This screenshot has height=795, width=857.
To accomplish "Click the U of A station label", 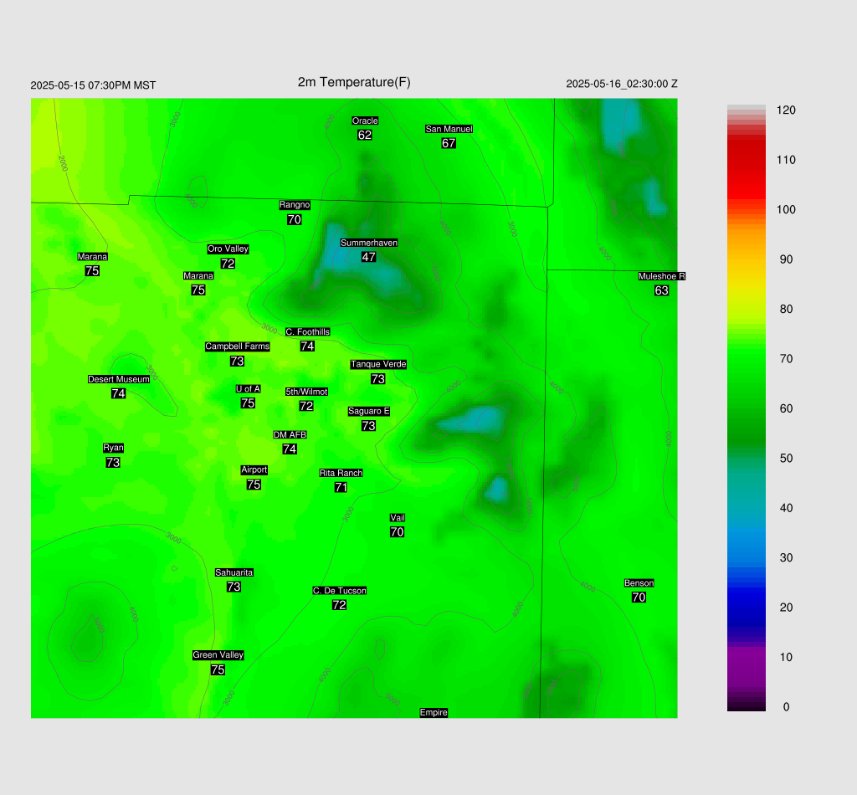I will 248,389.
